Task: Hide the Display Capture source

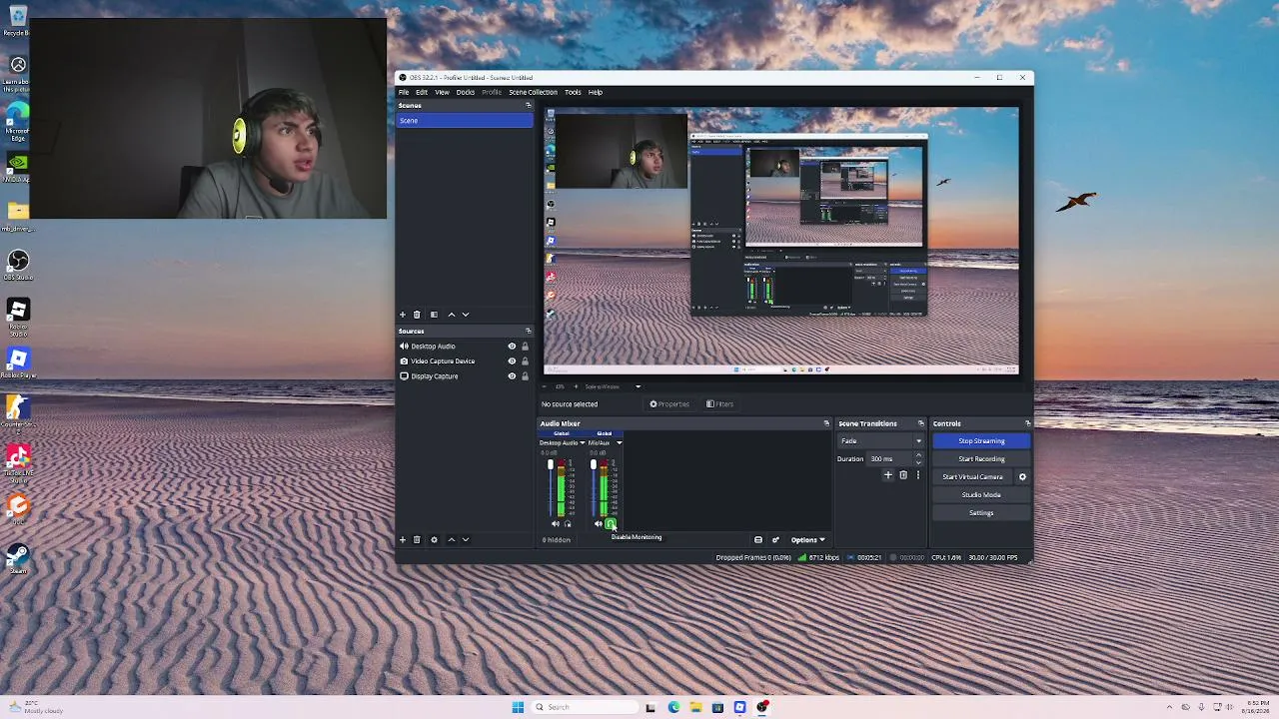Action: (512, 376)
